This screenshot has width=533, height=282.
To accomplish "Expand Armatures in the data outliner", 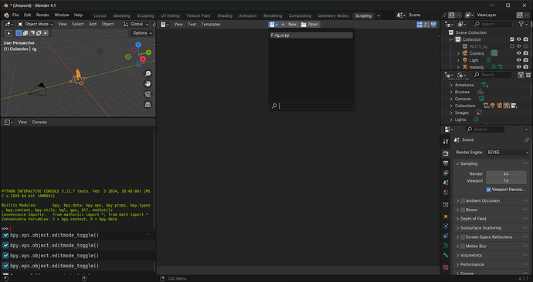I will coord(451,85).
